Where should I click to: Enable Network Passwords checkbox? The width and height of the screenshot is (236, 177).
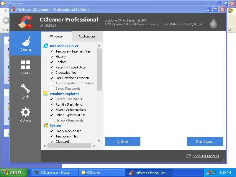tap(52, 120)
